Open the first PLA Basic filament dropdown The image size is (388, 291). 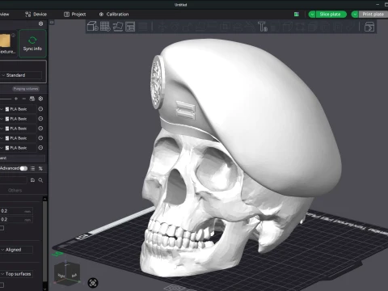[2, 109]
